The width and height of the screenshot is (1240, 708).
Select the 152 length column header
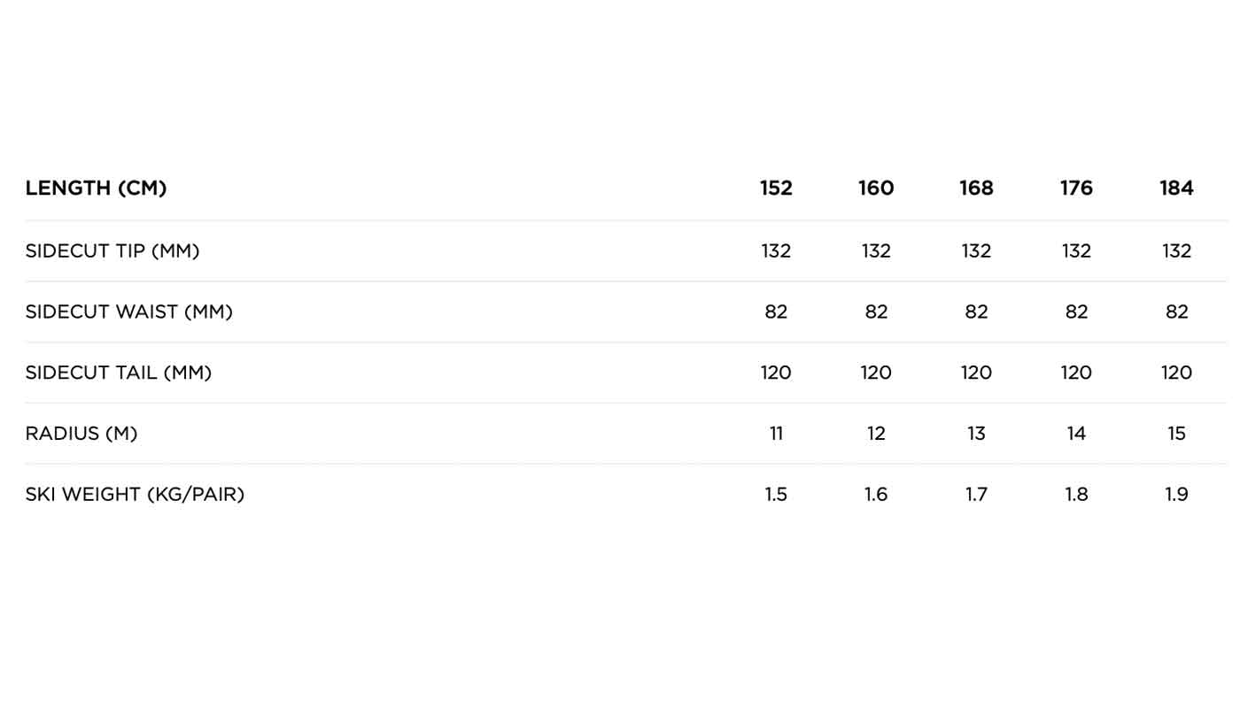776,189
